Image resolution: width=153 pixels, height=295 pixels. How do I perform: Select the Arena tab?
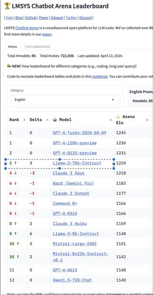[x=12, y=46]
